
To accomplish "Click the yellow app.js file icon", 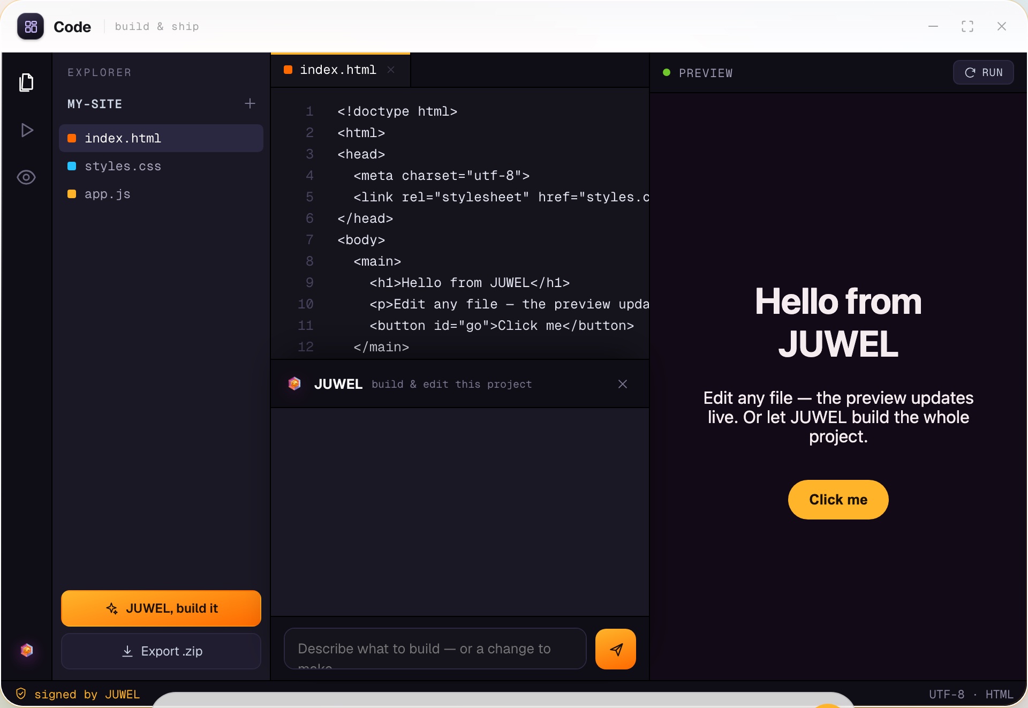I will tap(72, 194).
